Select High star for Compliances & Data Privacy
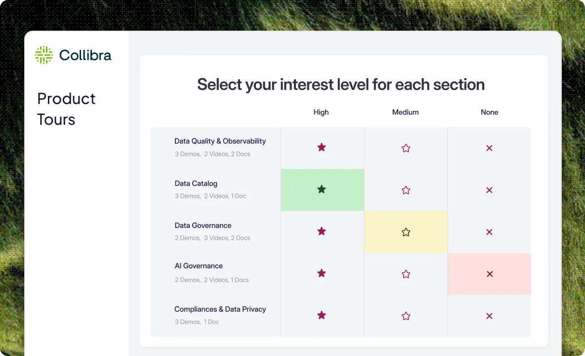The image size is (585, 356). point(321,315)
